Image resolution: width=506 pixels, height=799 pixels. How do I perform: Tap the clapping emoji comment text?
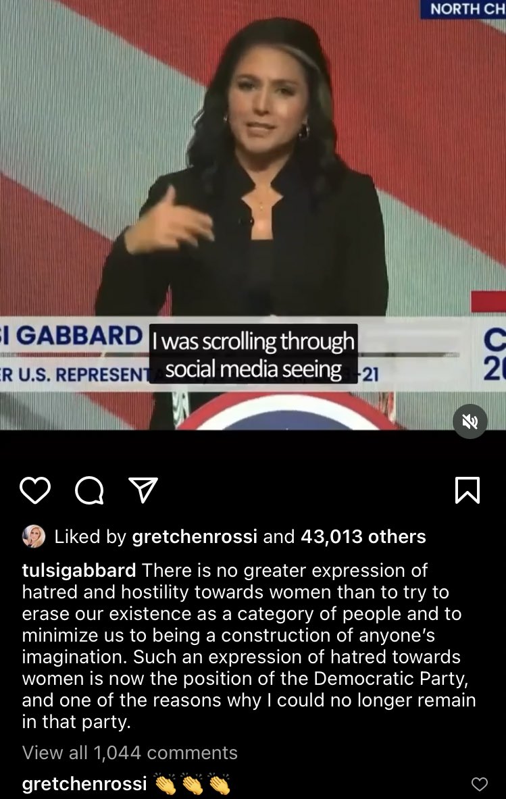point(192,783)
